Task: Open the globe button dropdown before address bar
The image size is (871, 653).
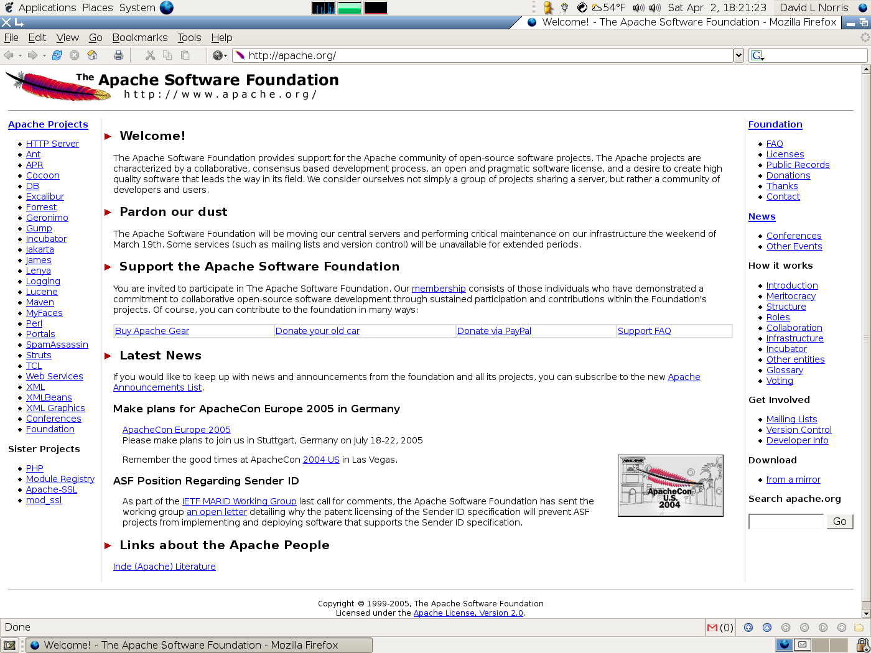Action: (x=220, y=55)
